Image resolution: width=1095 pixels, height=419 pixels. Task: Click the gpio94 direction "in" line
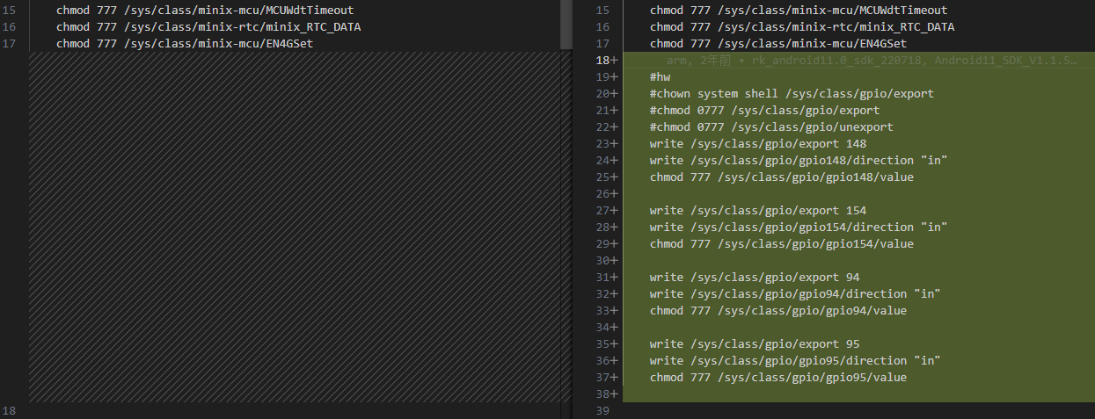(x=795, y=294)
